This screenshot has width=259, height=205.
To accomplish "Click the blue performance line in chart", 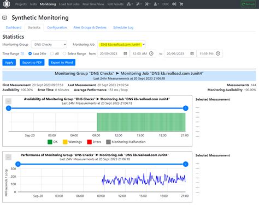I will pyautogui.click(x=144, y=179).
